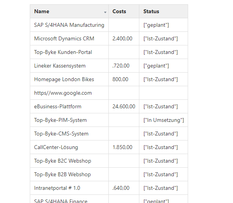
Task: Click the Top-Byke B2B Webshop entry
Action: coord(62,174)
